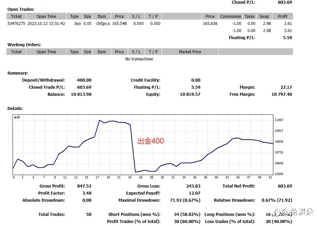Click the chart legend '余额'
Viewport: 317px width, 226px height.
[x=17, y=117]
